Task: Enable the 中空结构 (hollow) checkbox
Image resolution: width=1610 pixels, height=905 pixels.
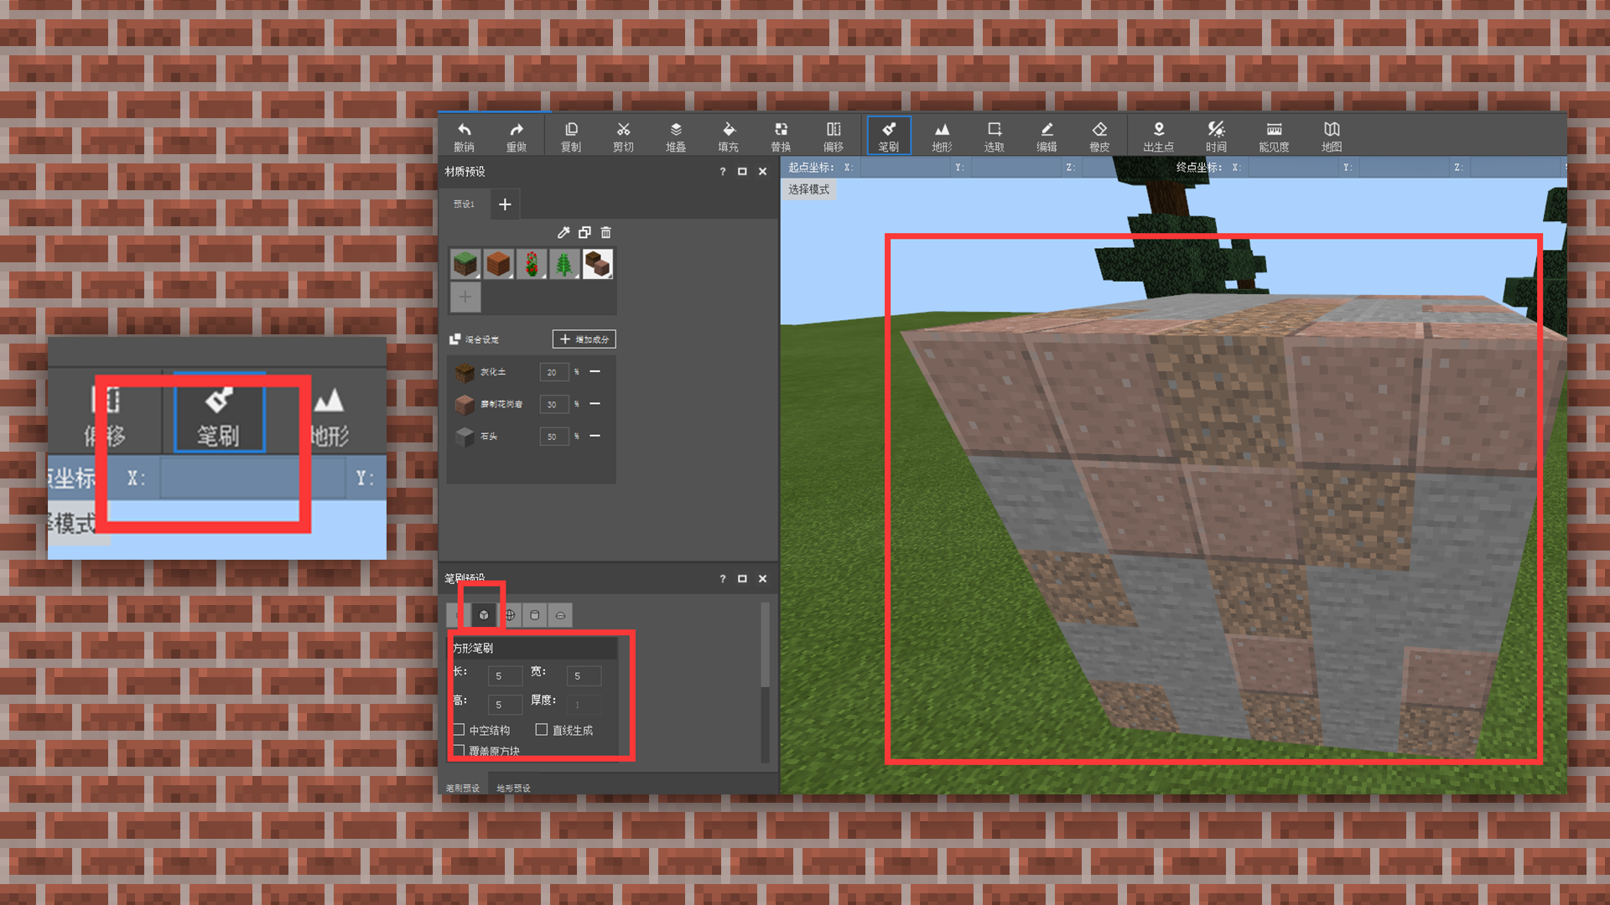Action: click(459, 730)
